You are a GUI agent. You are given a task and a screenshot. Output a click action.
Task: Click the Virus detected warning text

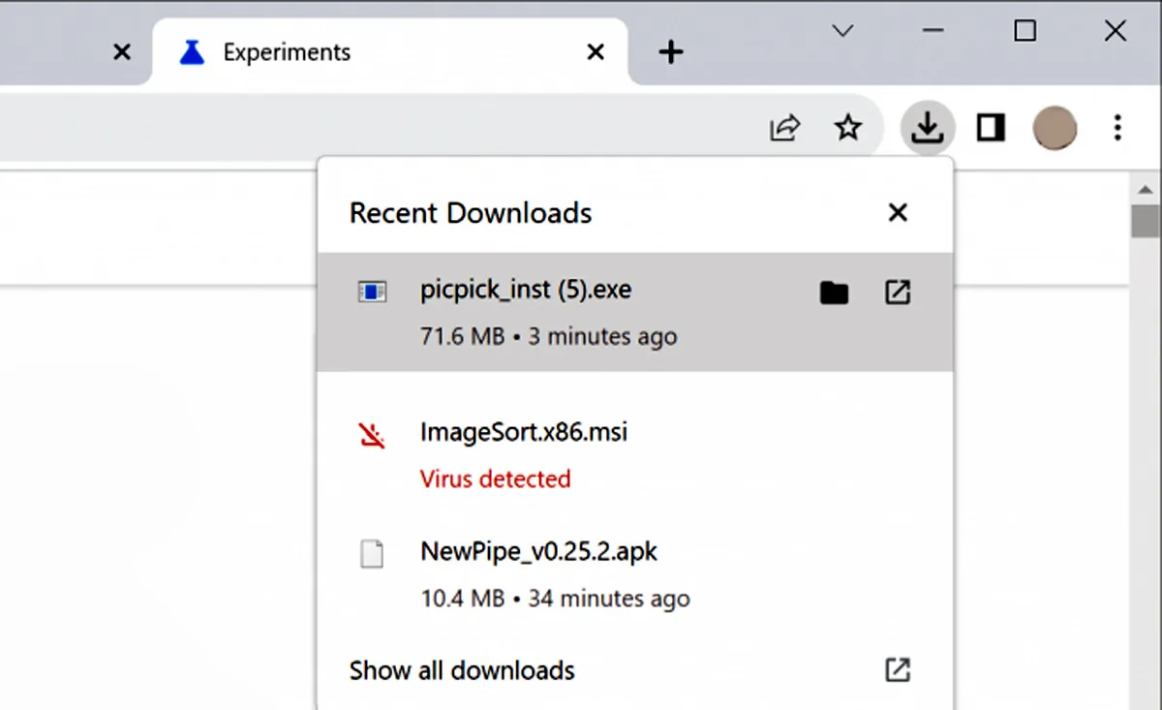tap(495, 478)
